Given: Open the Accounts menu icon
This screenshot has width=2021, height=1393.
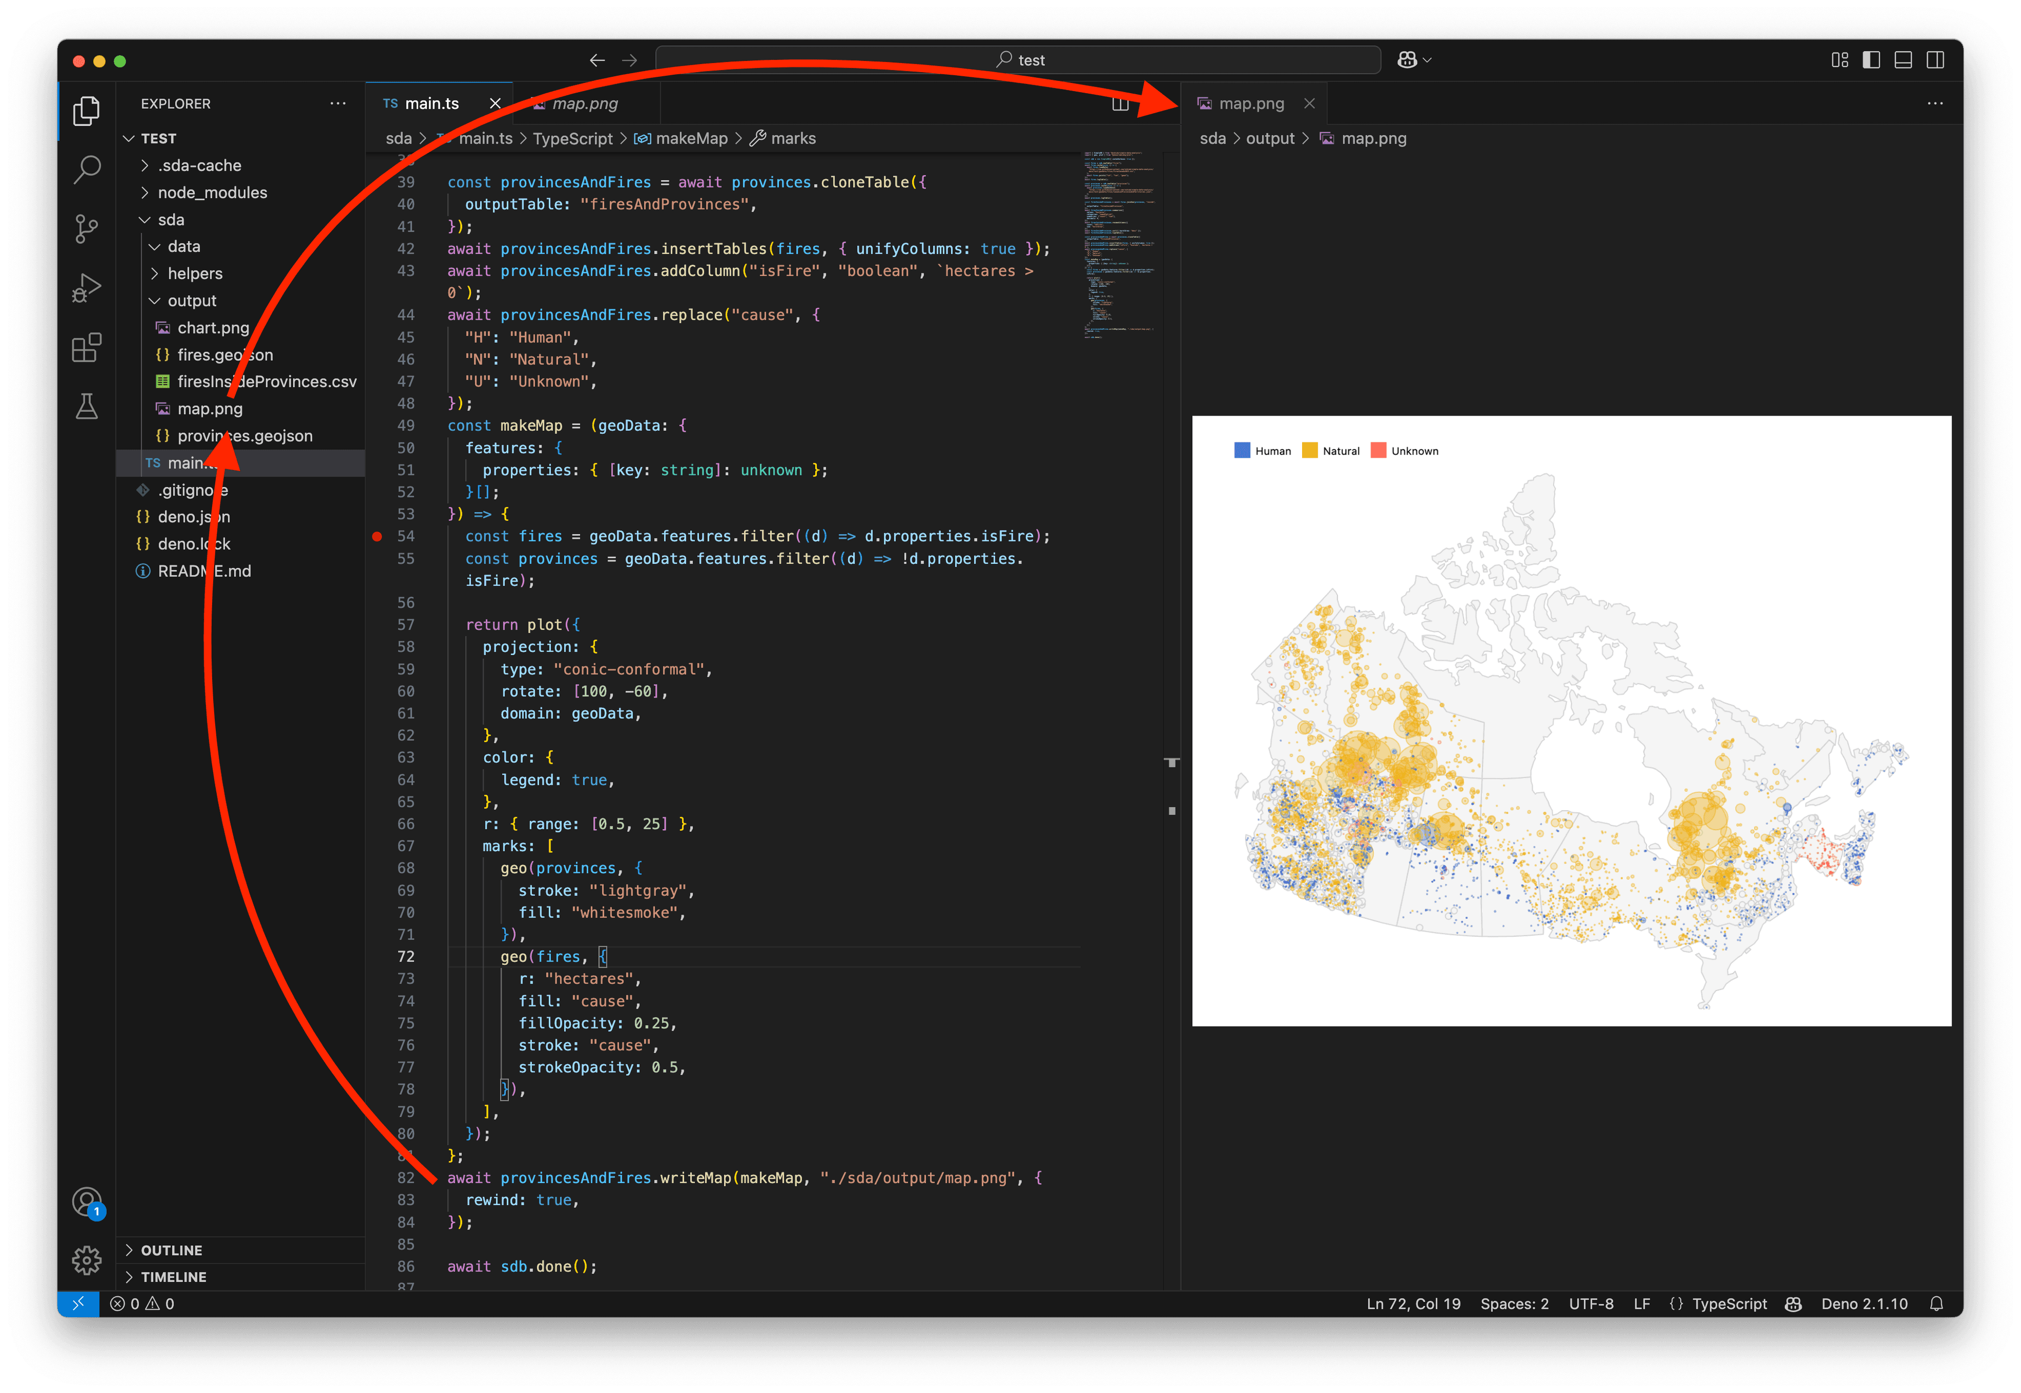Looking at the screenshot, I should pyautogui.click(x=86, y=1203).
